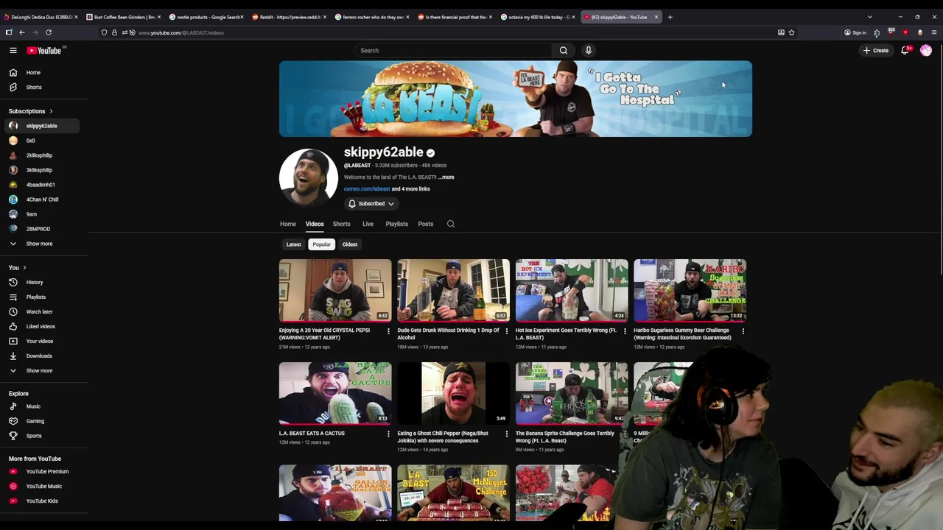Open Dude Gets Drunk Without Drinking thumbnail
Screen dimensions: 943x530
point(453,290)
